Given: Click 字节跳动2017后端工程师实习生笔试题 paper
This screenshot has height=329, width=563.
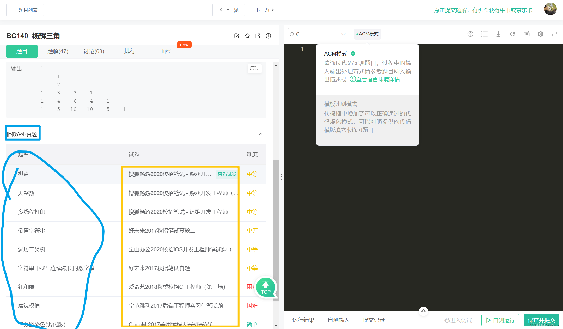Looking at the screenshot, I should click(x=176, y=306).
